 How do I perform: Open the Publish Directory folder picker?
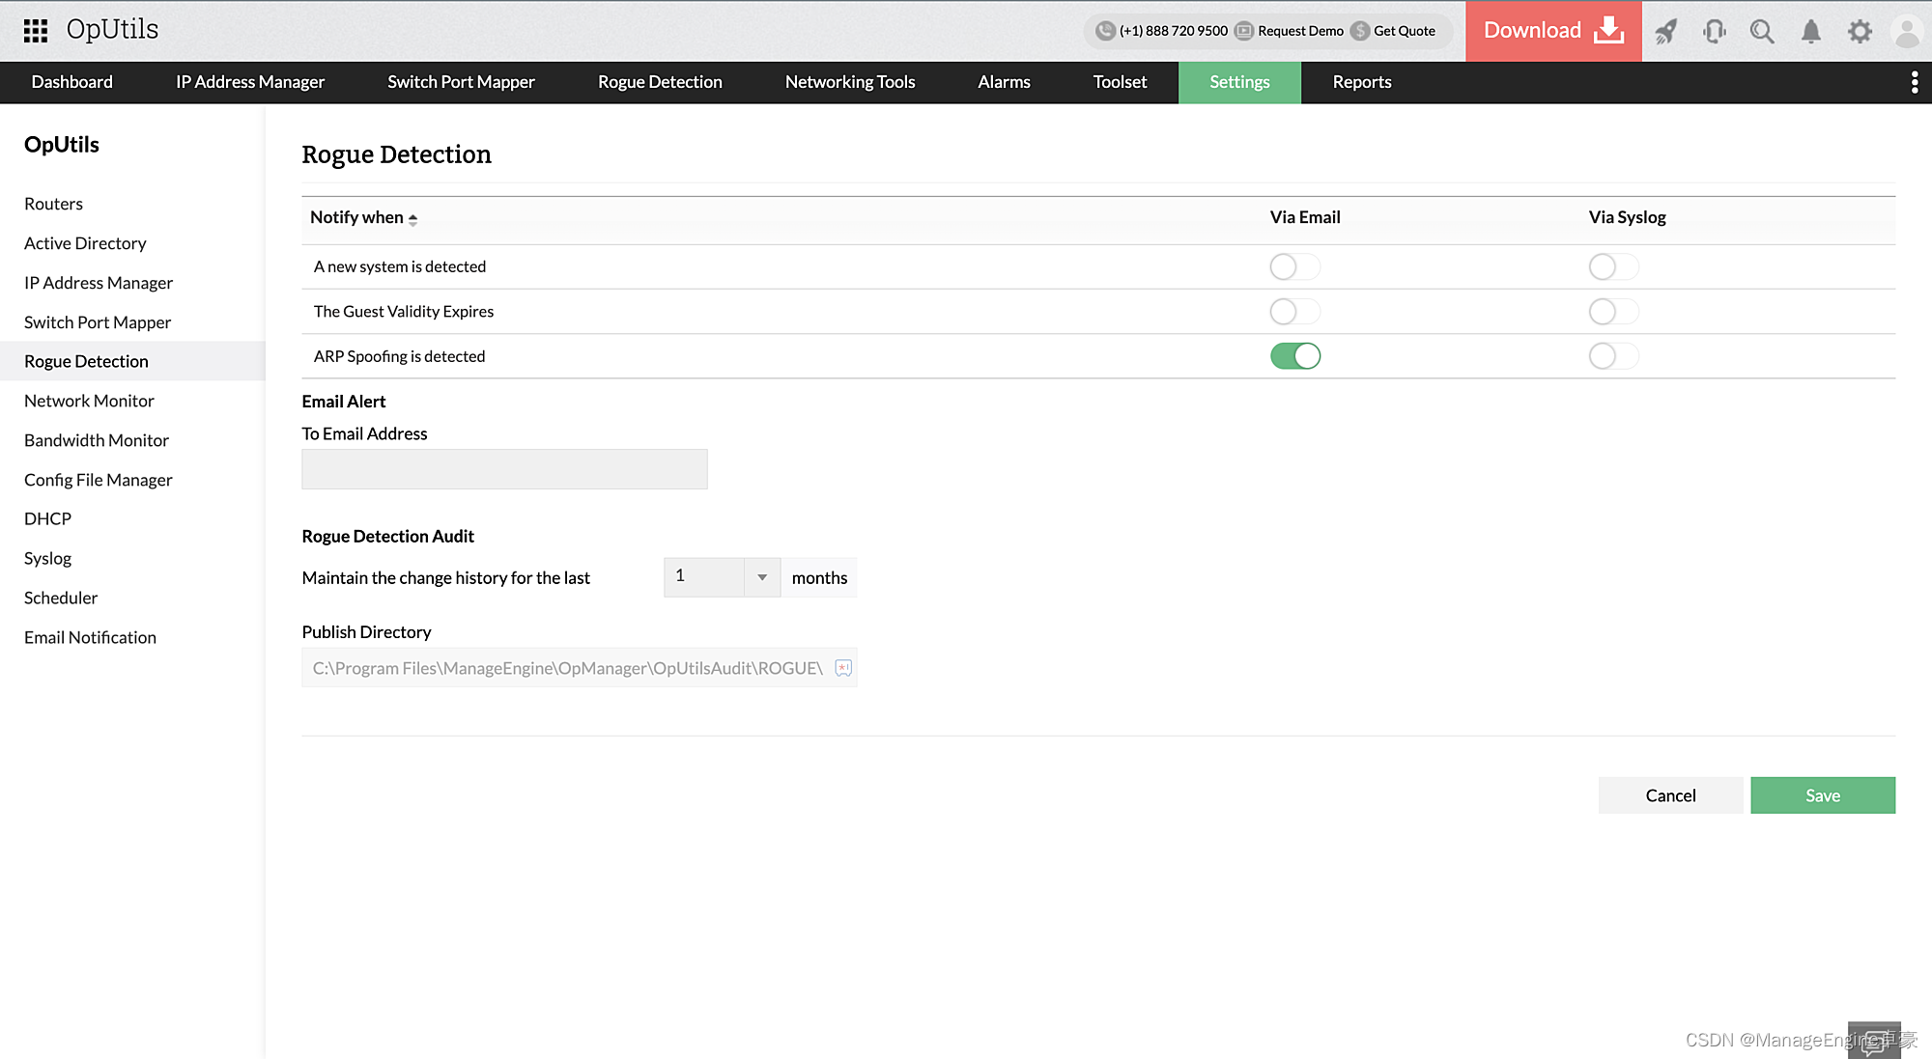point(844,666)
